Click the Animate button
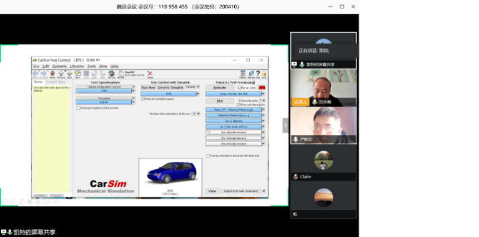 click(219, 88)
